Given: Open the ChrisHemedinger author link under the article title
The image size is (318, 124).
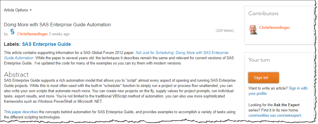Looking at the screenshot, I should [x=32, y=34].
